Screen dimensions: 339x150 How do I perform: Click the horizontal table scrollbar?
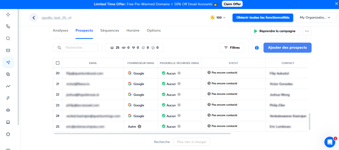pos(142,134)
